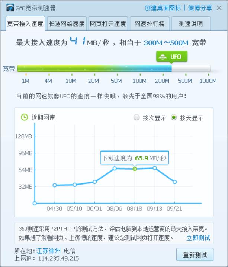228x267 pixels.
Task: Select the 按次显示 radio option
Action: coord(137,117)
